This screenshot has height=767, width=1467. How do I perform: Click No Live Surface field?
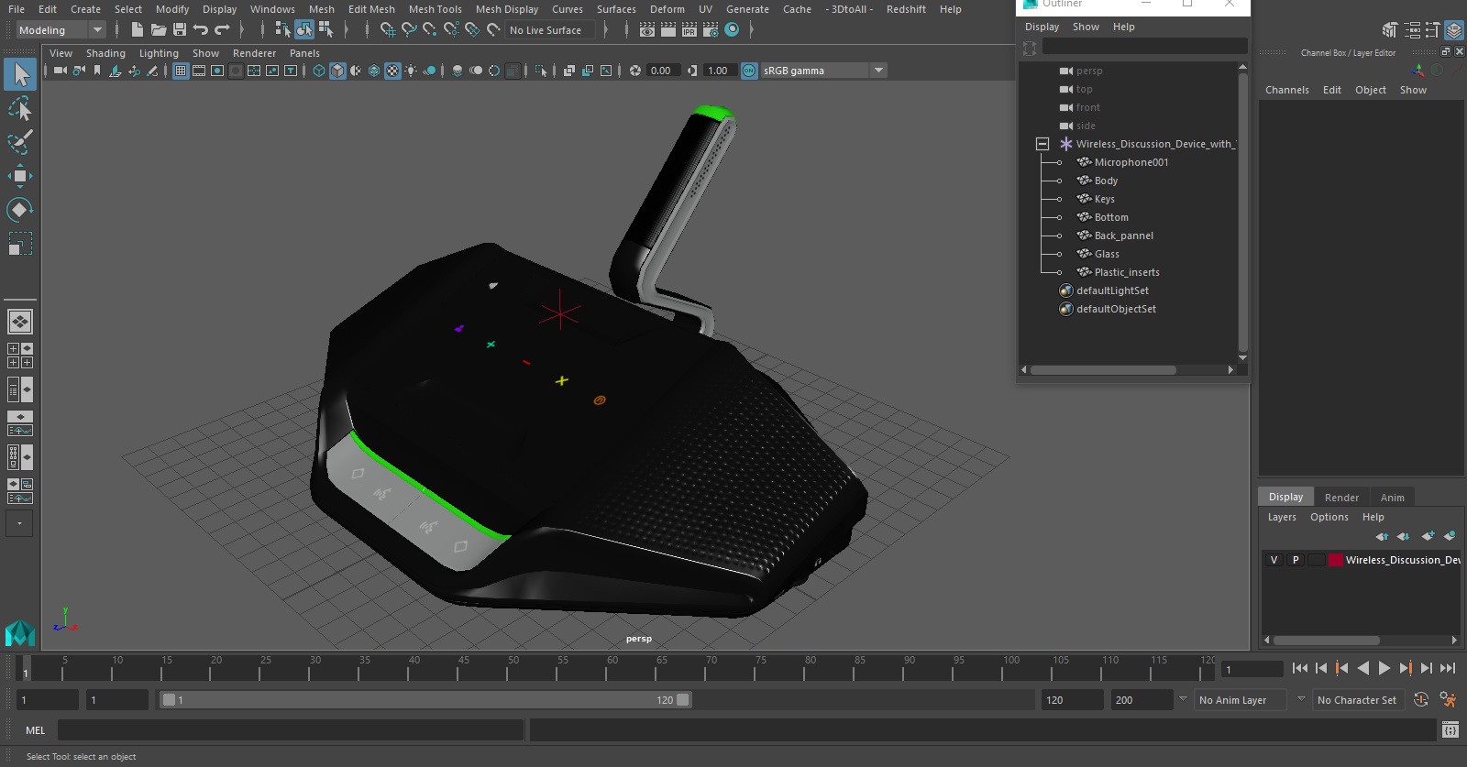coord(551,30)
